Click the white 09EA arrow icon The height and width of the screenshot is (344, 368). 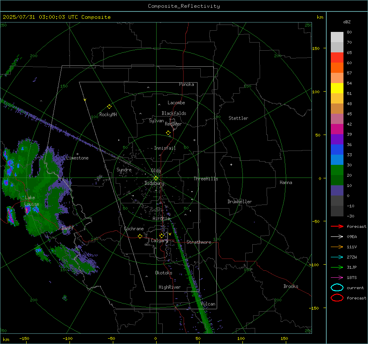[x=337, y=237]
